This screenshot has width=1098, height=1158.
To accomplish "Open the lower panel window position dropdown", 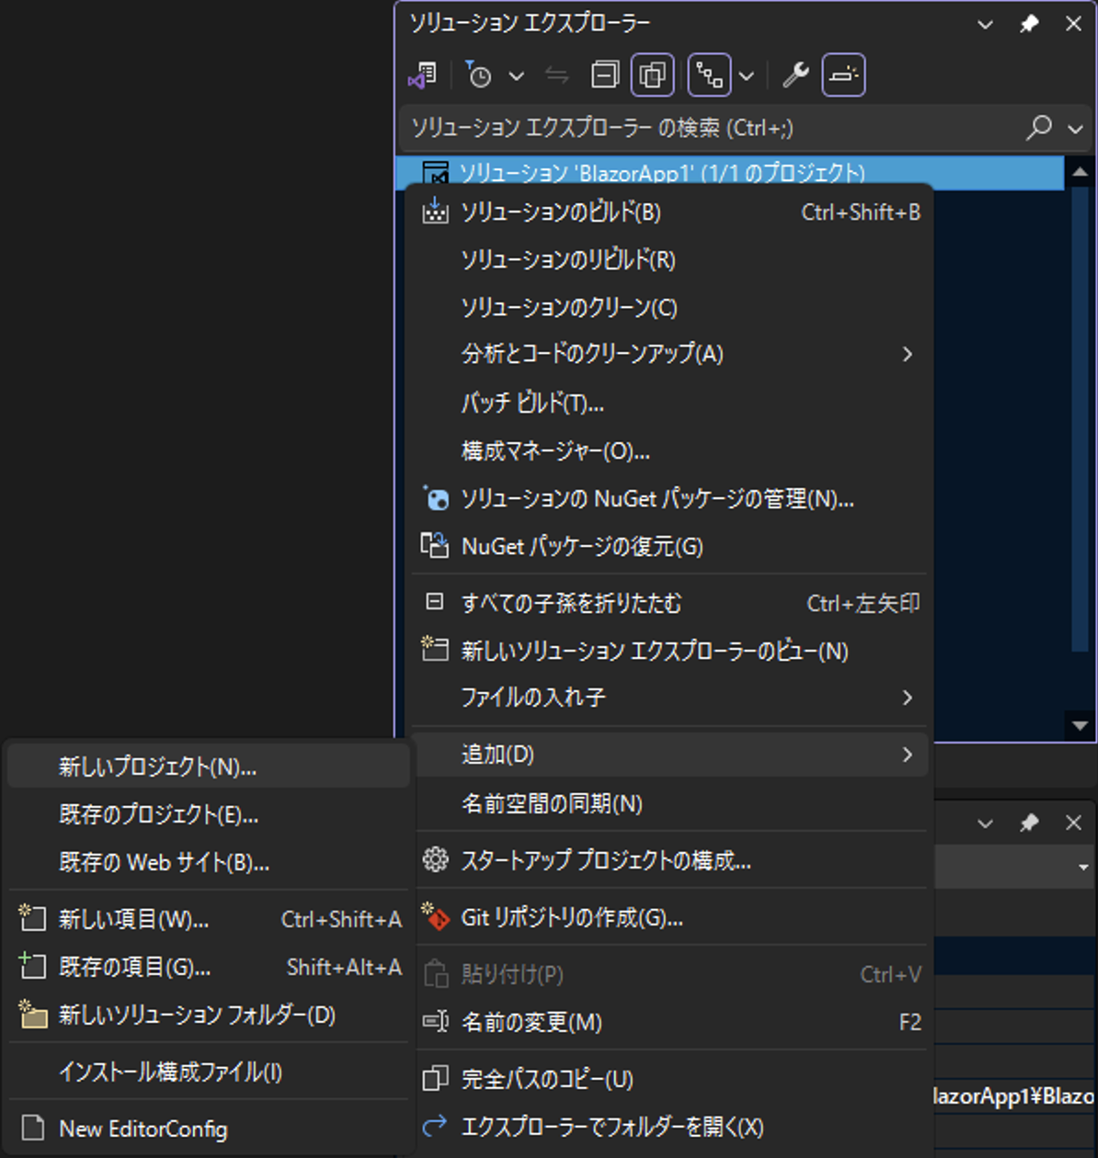I will coord(985,823).
